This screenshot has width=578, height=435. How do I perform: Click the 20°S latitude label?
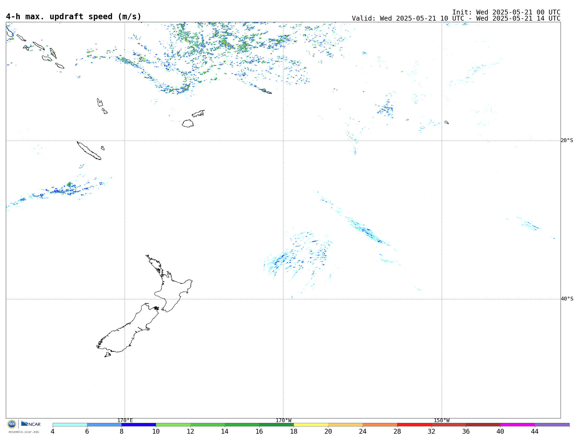[567, 140]
